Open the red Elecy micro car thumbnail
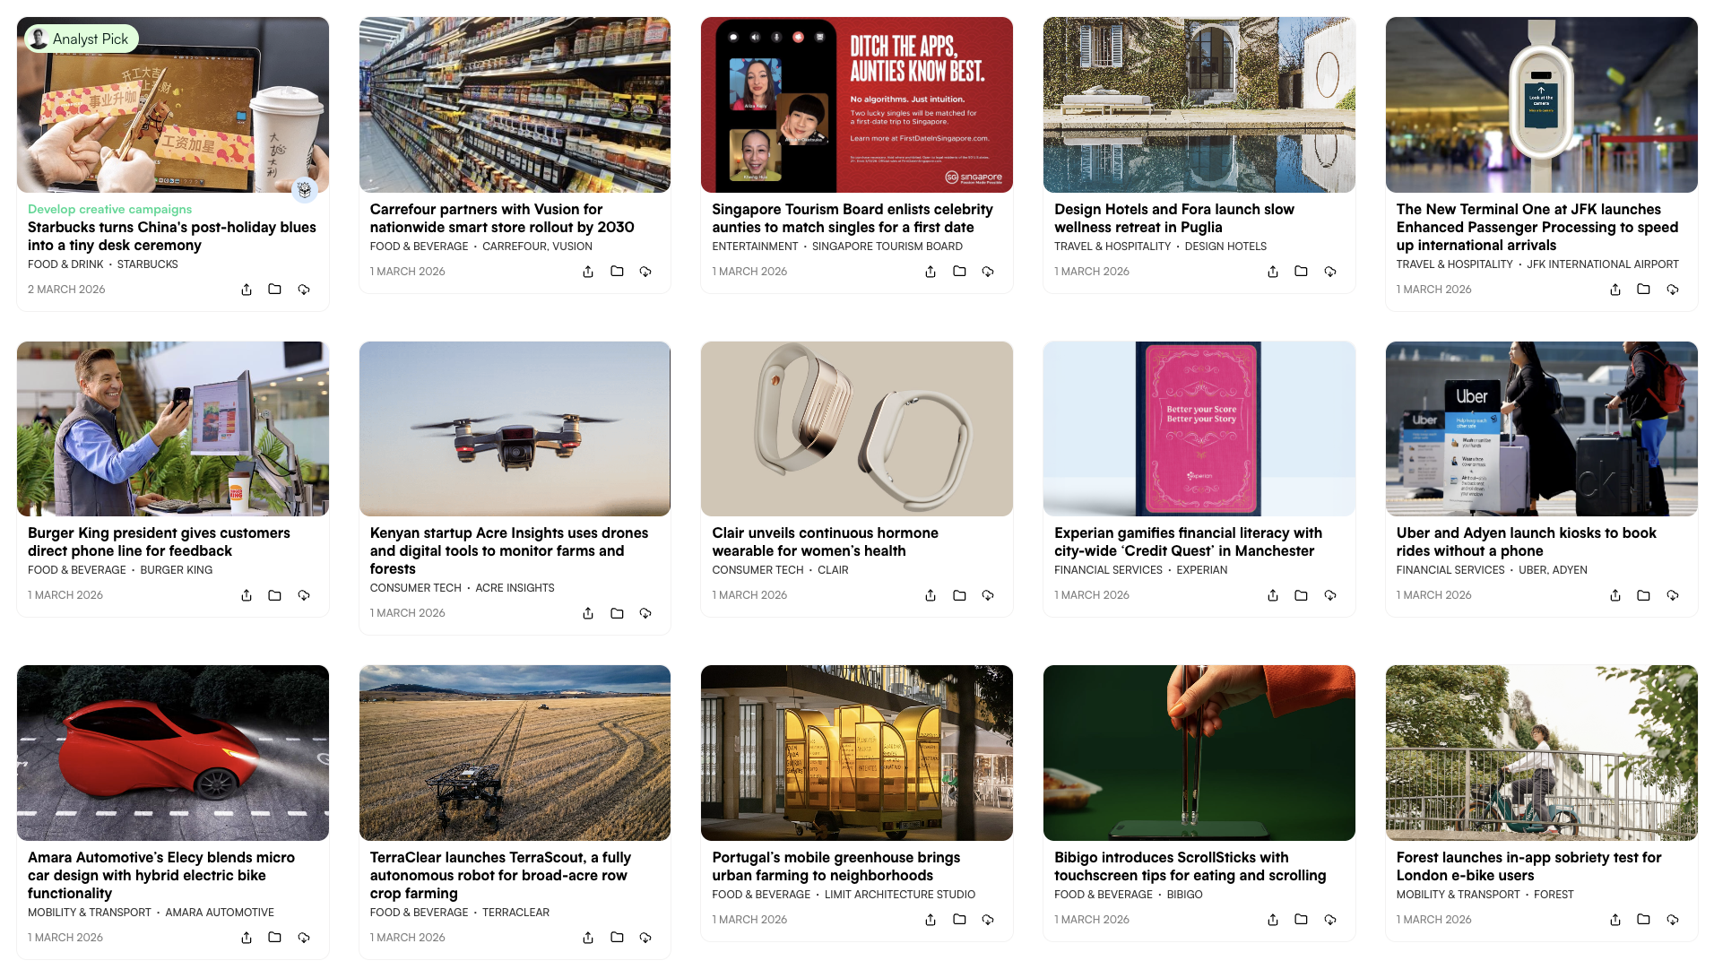This screenshot has width=1714, height=961. coord(173,753)
